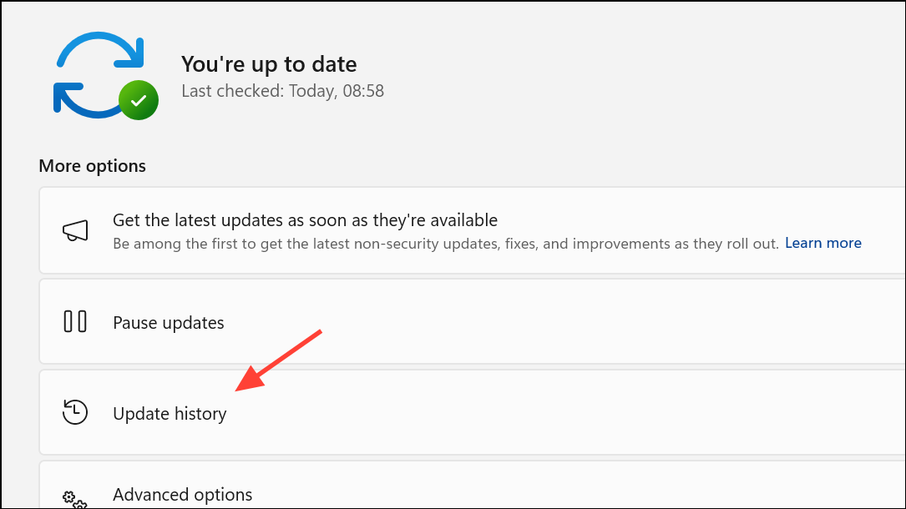Select the Pause updates icon

pyautogui.click(x=74, y=322)
